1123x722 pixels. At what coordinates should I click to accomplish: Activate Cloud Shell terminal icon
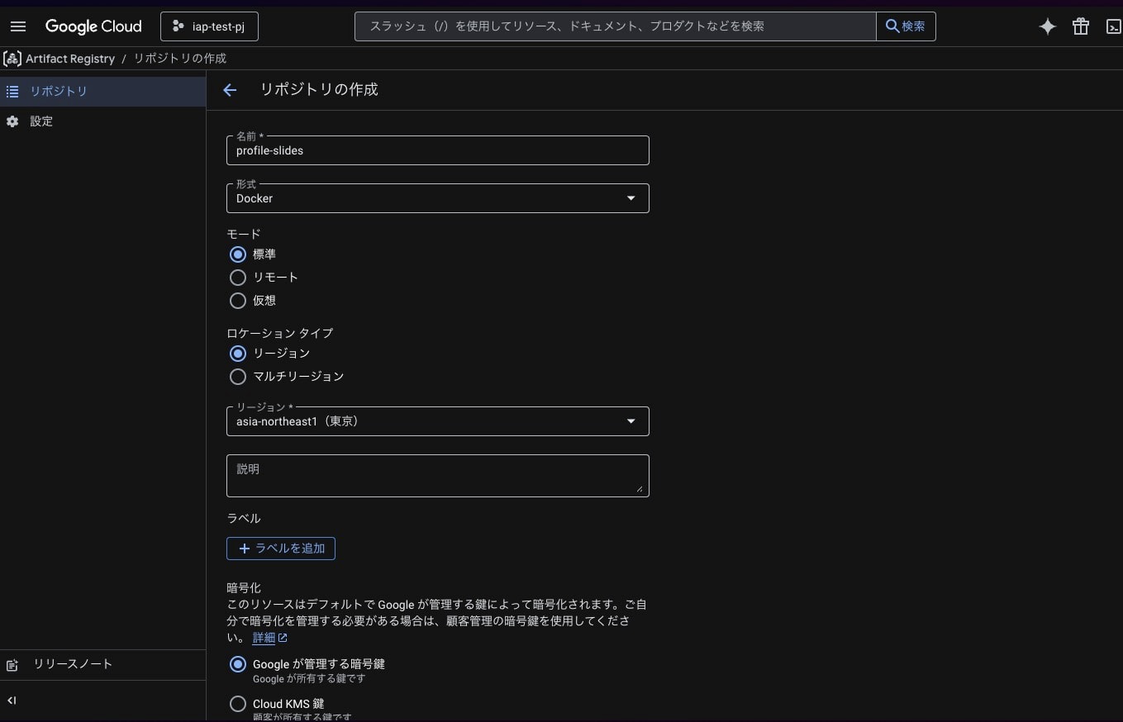tap(1112, 26)
